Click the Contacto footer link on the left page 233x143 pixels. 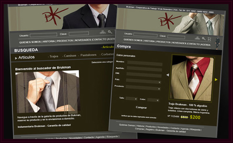(89, 138)
